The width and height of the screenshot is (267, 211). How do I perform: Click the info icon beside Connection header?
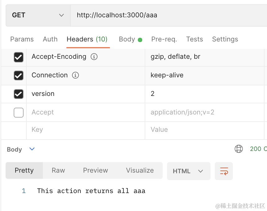point(75,75)
